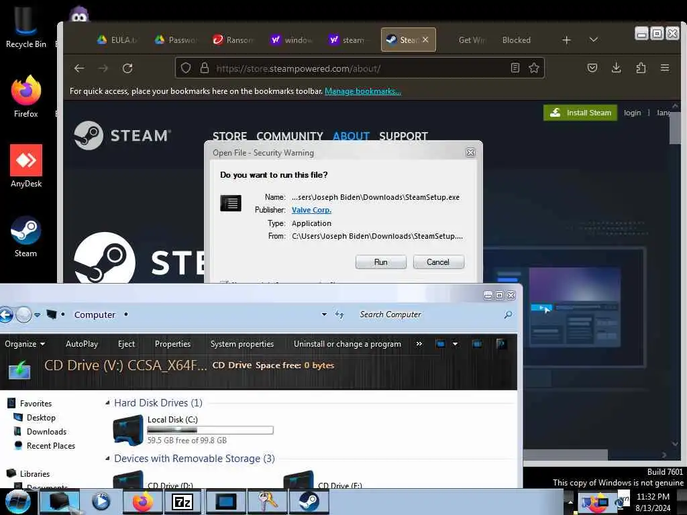Toggle reader view icon in address bar

[515, 68]
